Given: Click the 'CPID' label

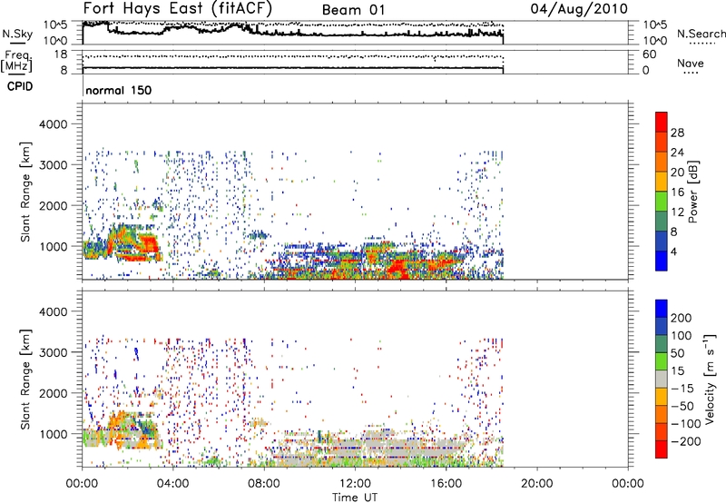Looking at the screenshot, I should 20,86.
